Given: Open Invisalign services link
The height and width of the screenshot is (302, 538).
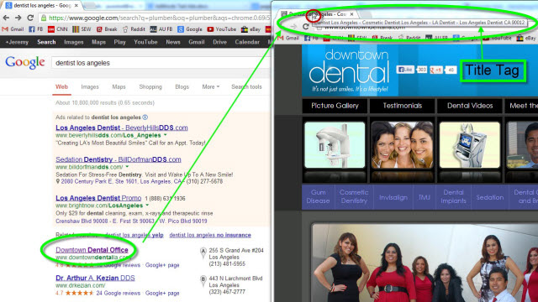Looking at the screenshot, I should click(x=393, y=198).
